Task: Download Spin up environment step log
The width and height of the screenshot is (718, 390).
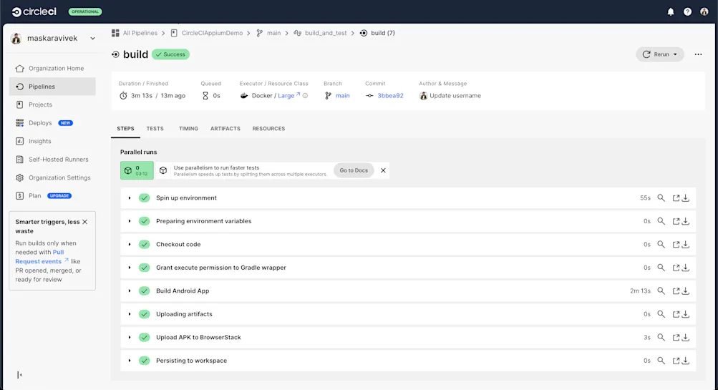Action: [x=686, y=198]
